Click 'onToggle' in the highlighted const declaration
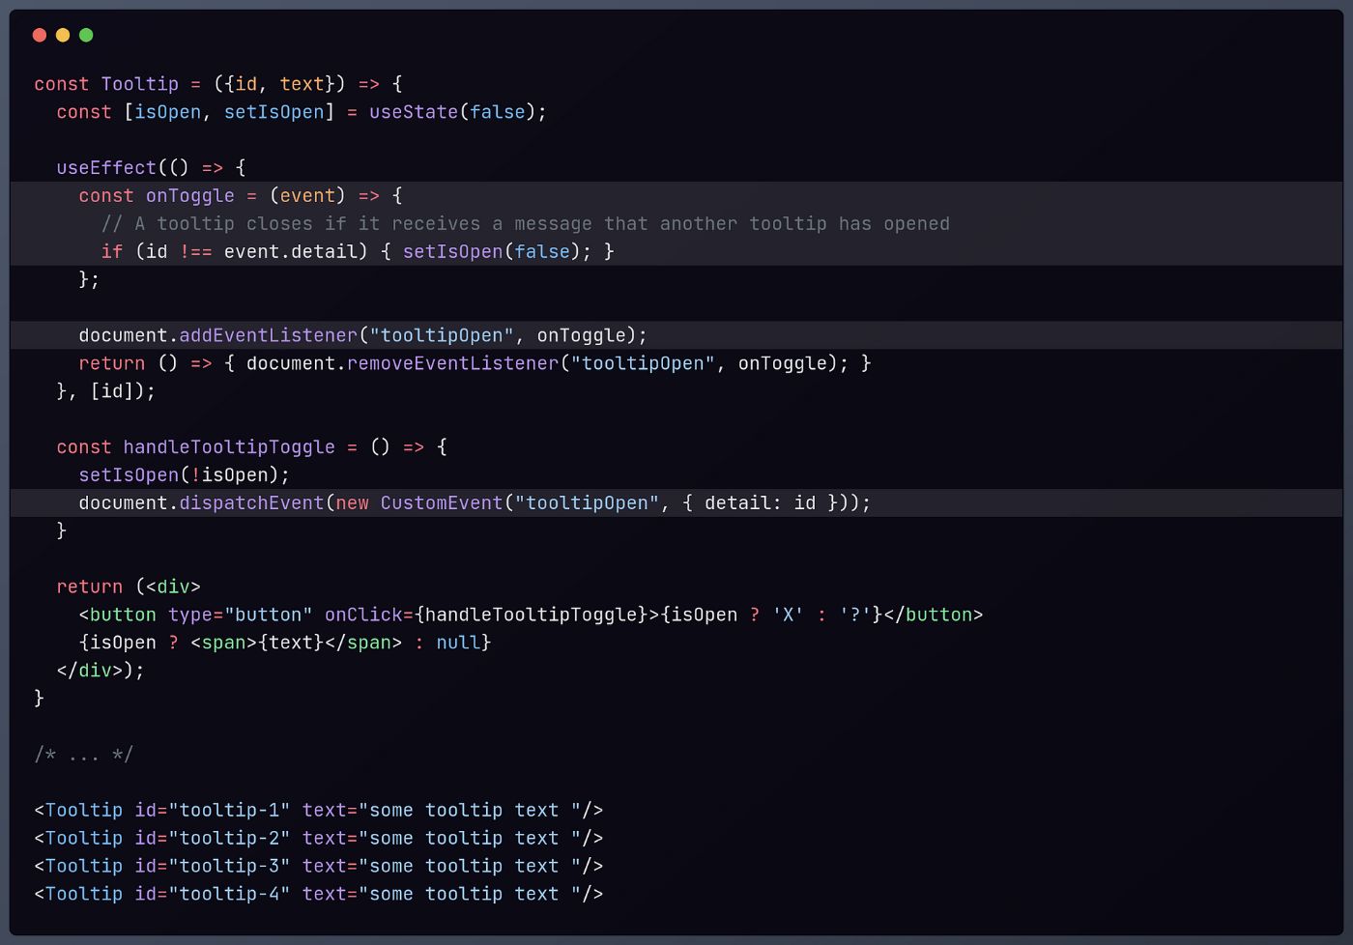1353x945 pixels. pyautogui.click(x=190, y=196)
